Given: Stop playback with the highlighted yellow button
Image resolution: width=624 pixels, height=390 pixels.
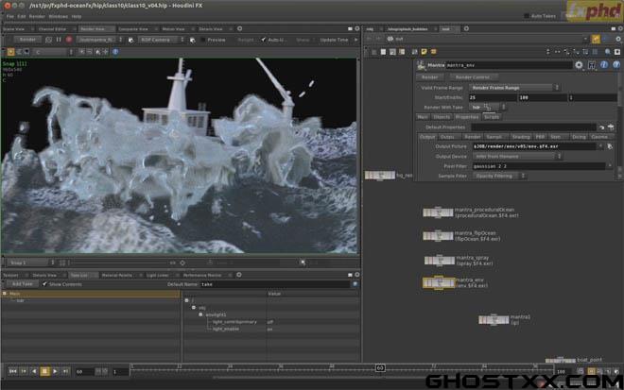Looking at the screenshot, I should [44, 371].
